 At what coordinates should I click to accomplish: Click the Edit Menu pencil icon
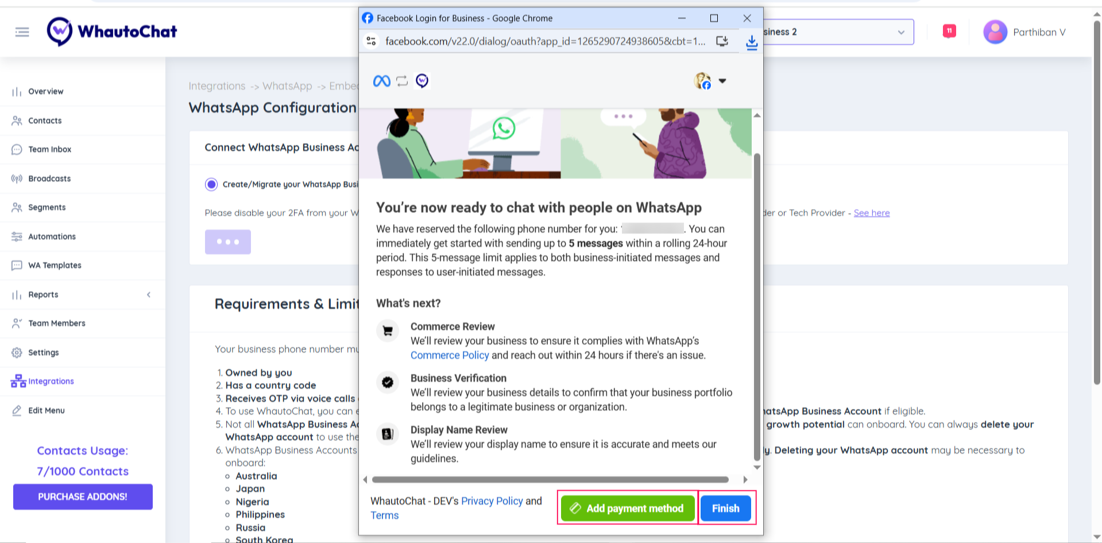pyautogui.click(x=17, y=410)
